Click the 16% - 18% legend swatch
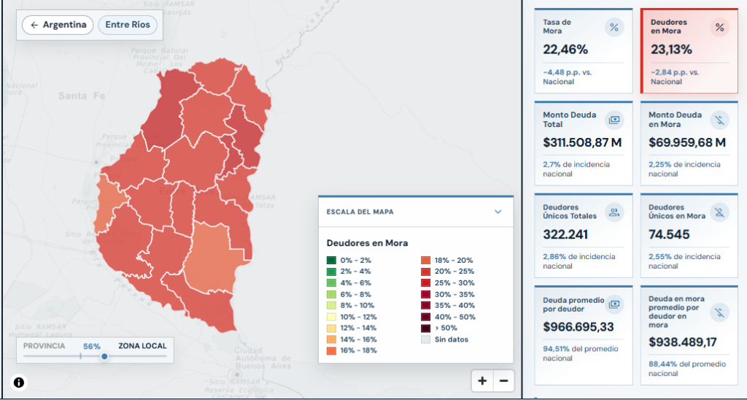This screenshot has width=747, height=400. (331, 350)
